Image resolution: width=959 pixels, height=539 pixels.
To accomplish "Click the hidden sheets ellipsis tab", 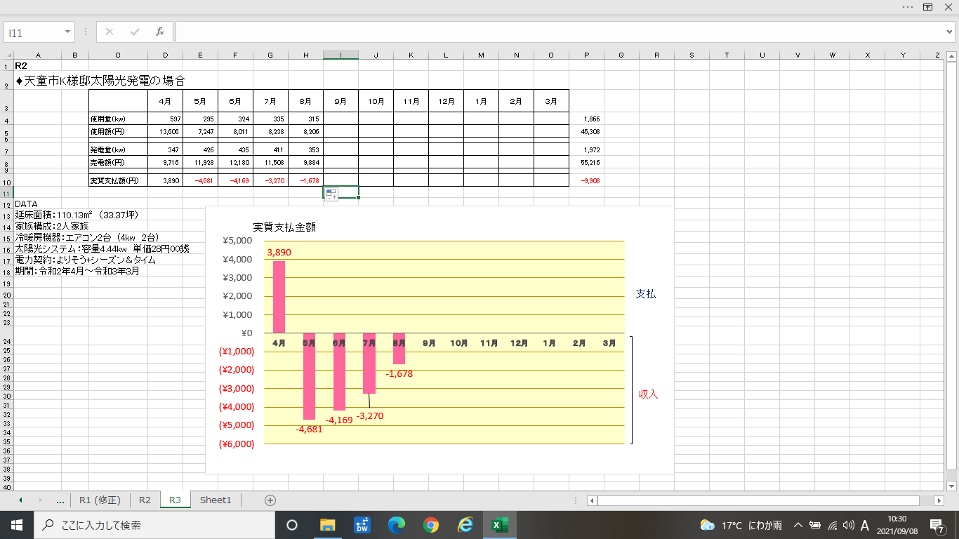I will (x=60, y=500).
